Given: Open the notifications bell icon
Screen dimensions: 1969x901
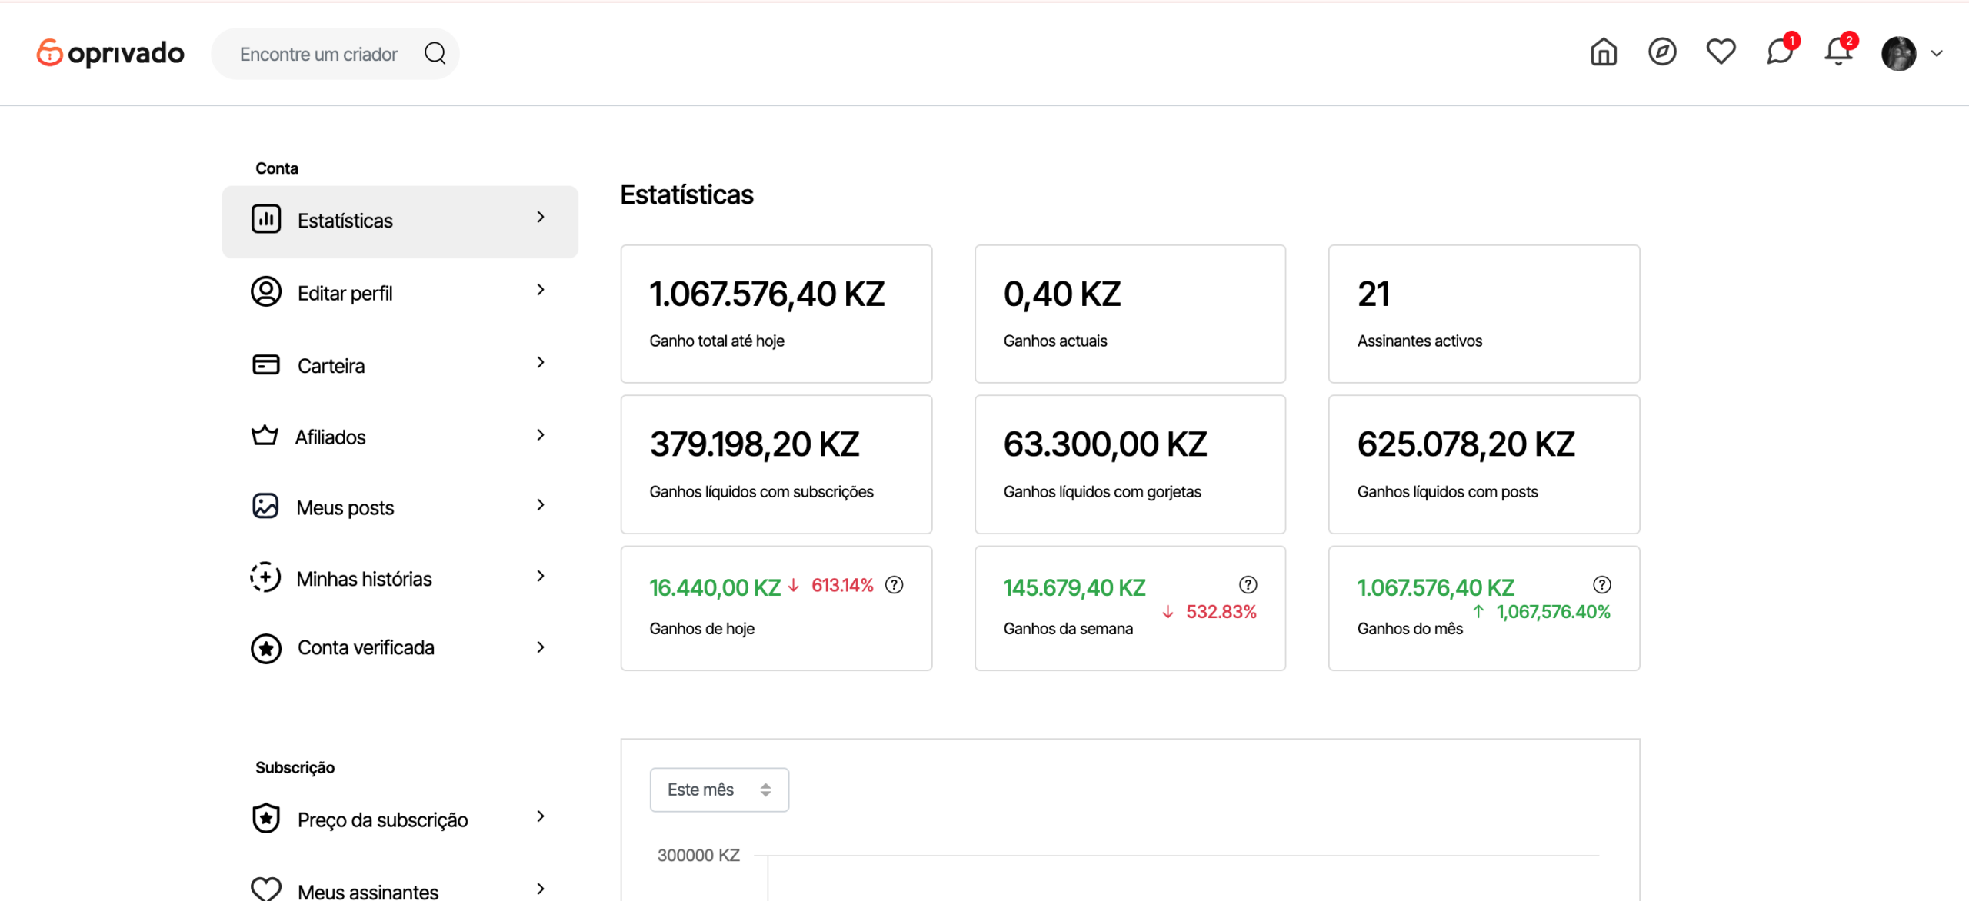Looking at the screenshot, I should click(1838, 53).
